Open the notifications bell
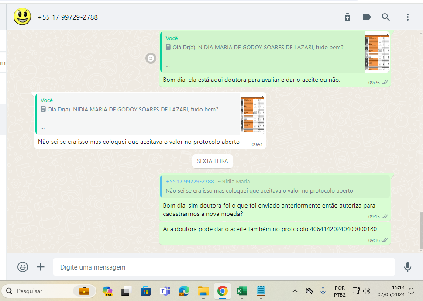The width and height of the screenshot is (423, 301). [411, 291]
